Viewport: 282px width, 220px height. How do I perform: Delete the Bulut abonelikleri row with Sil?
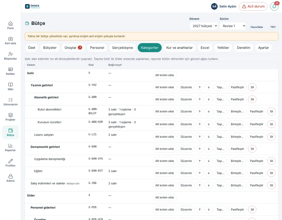[x=271, y=111]
